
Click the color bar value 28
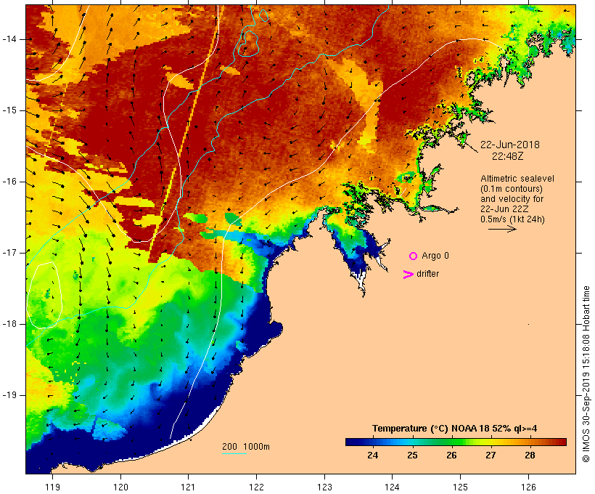pyautogui.click(x=530, y=455)
